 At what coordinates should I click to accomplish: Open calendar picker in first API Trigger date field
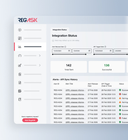(111, 51)
